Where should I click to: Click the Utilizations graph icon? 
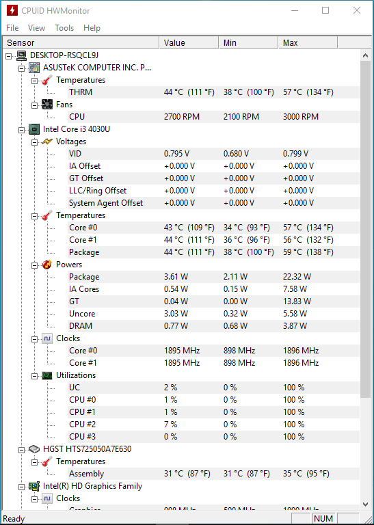[x=47, y=375]
